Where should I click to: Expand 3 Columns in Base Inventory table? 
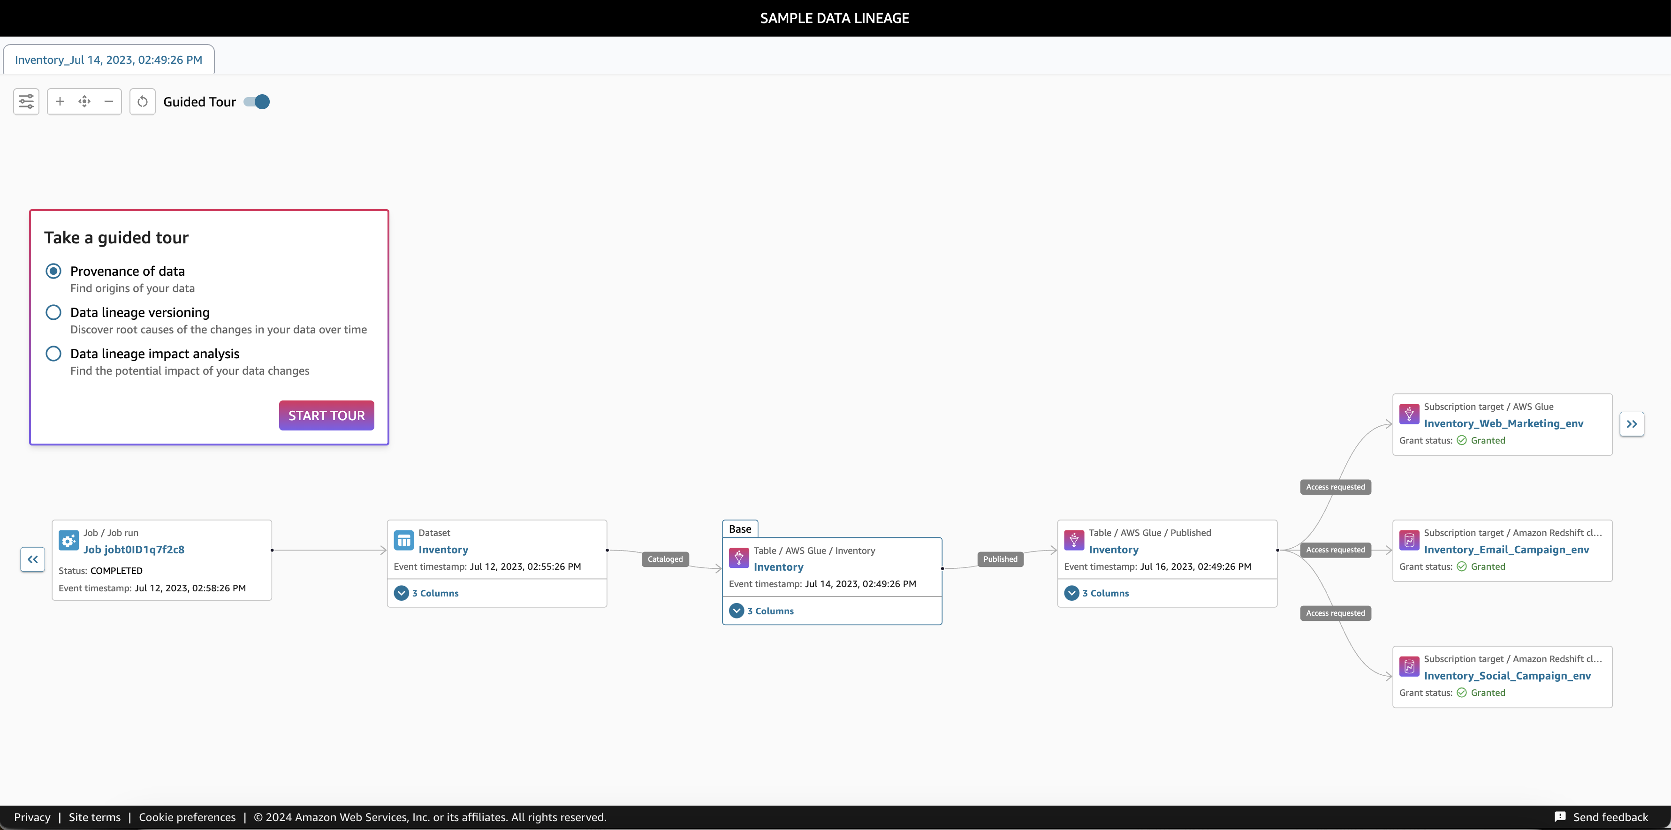736,611
